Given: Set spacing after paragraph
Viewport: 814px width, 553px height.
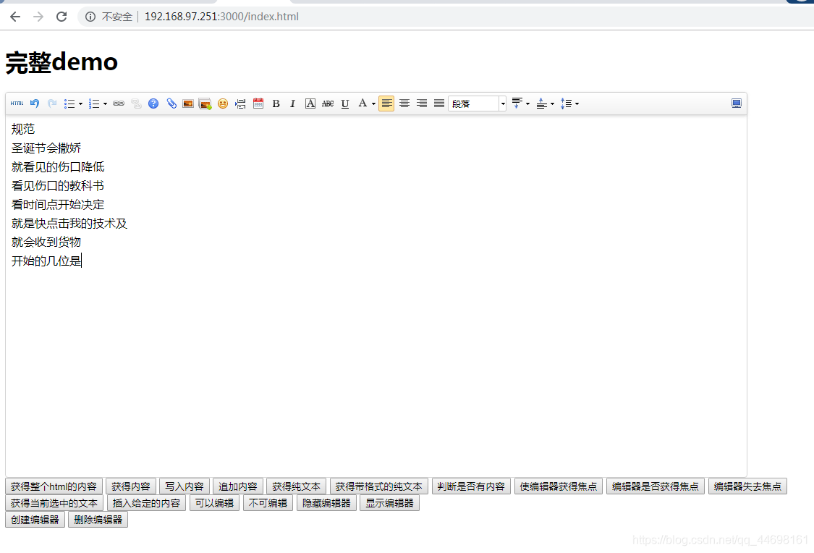Looking at the screenshot, I should coord(541,104).
